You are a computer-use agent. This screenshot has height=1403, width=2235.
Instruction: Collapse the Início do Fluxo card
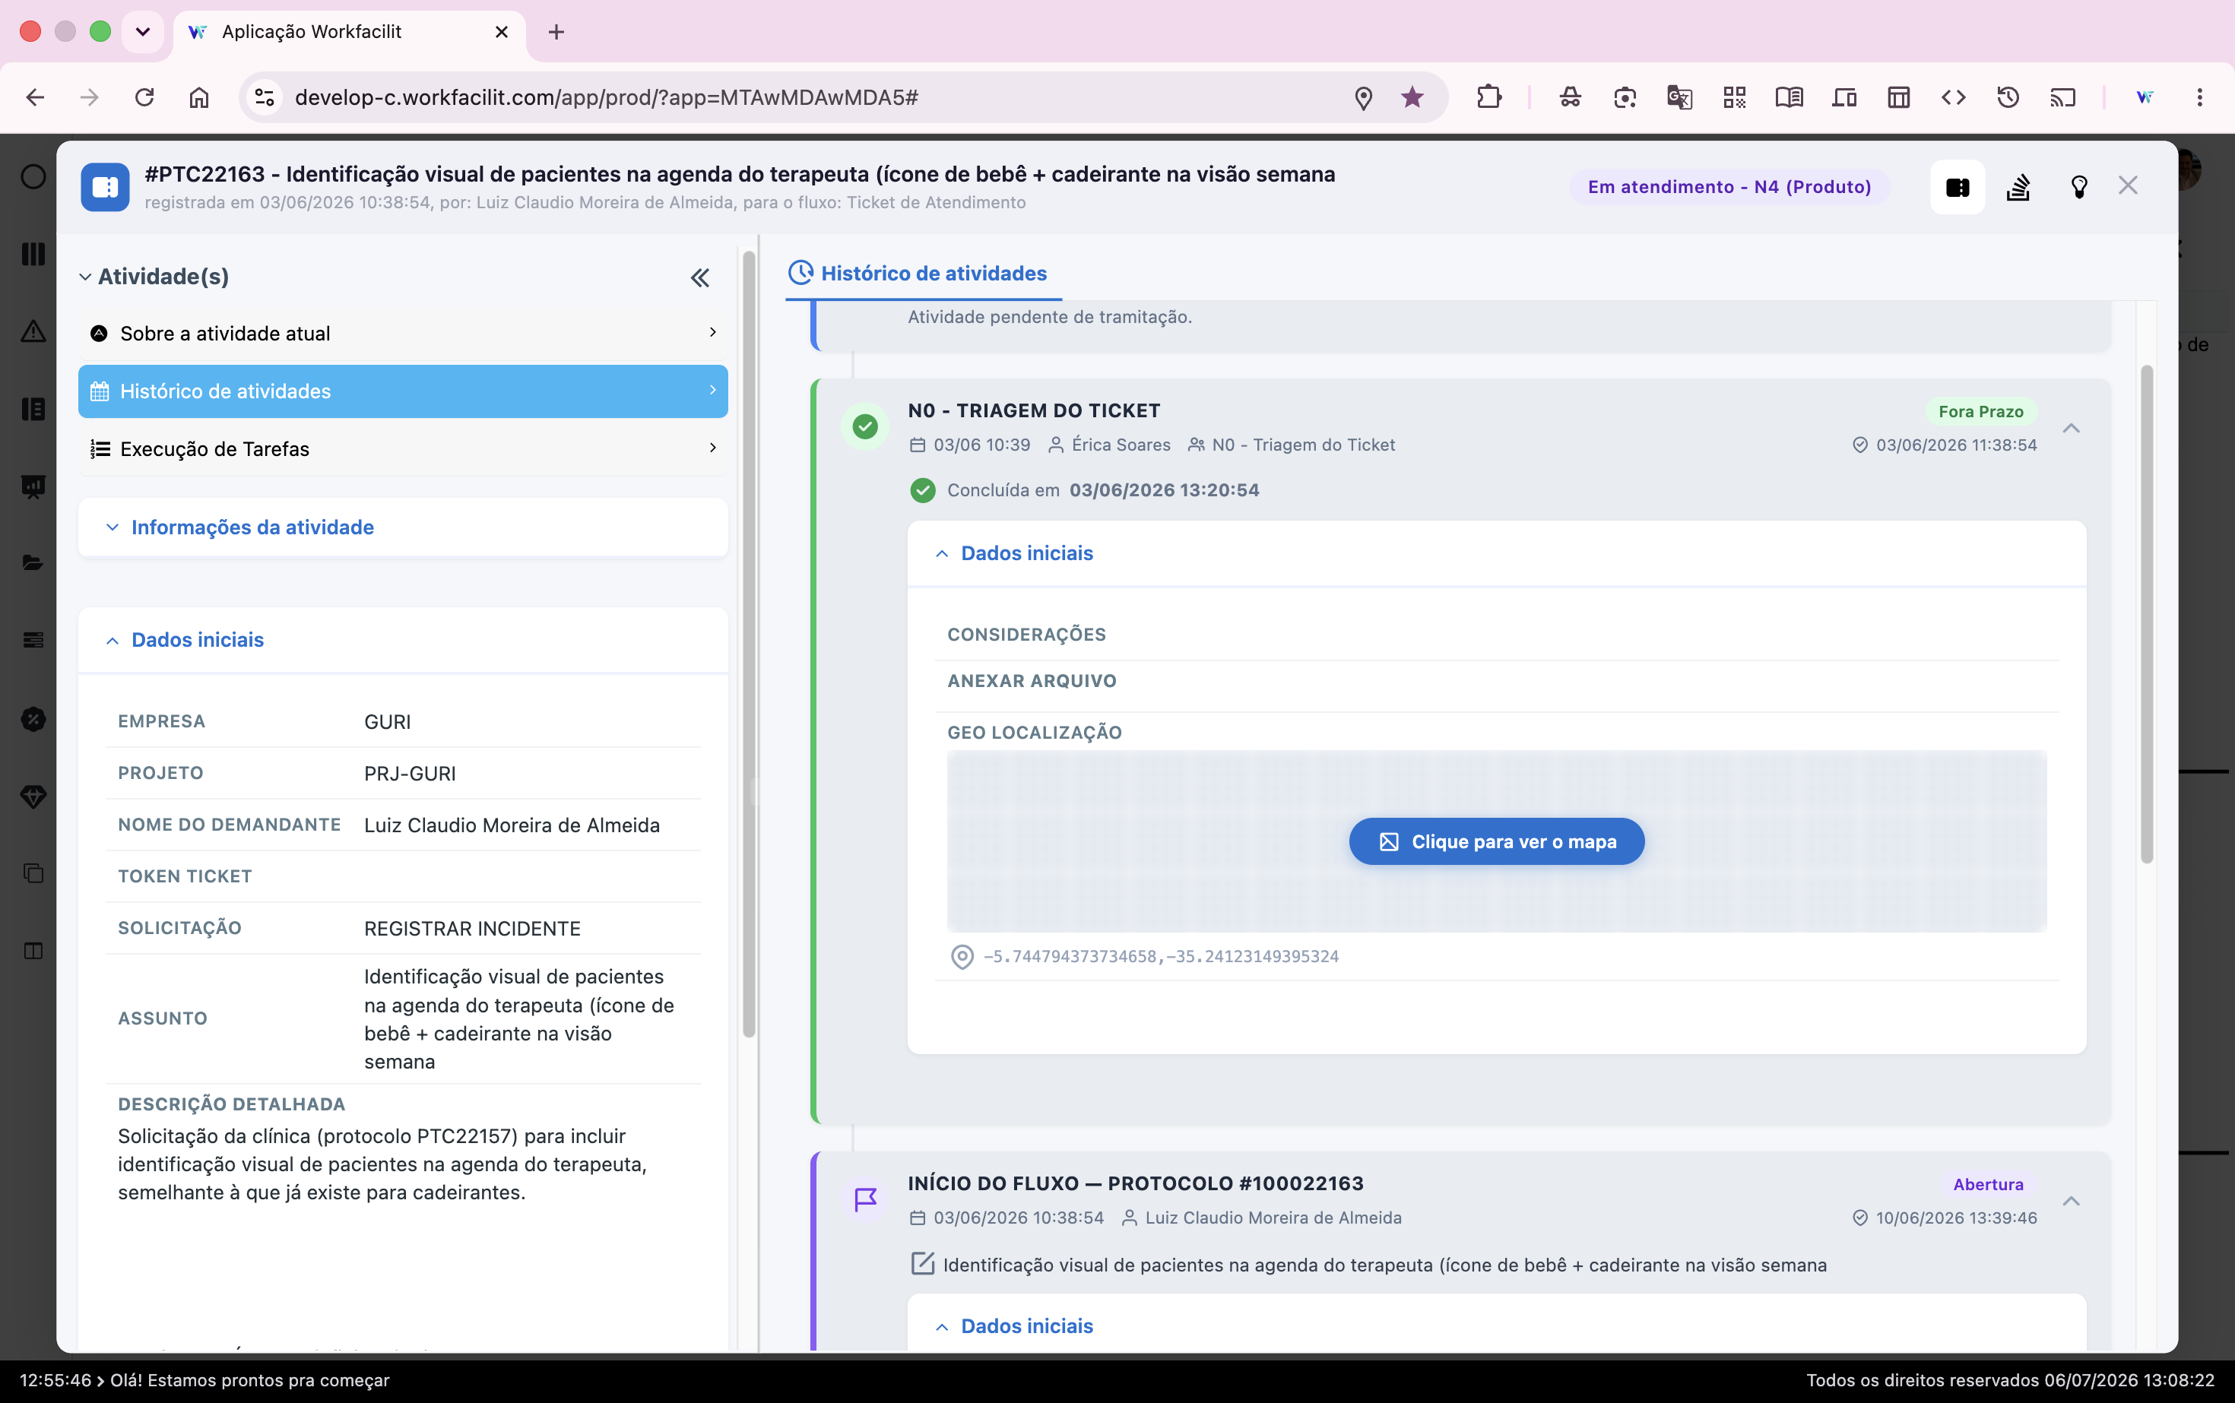[2071, 1201]
